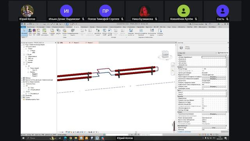The width and height of the screenshot is (250, 141).
Task: Toggle the Дальняя секущая Акт checkbox
Action: [x=203, y=104]
